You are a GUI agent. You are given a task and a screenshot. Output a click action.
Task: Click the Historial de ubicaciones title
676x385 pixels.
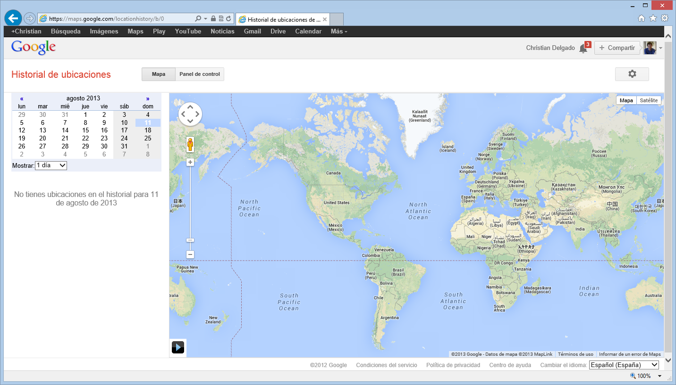click(x=61, y=74)
